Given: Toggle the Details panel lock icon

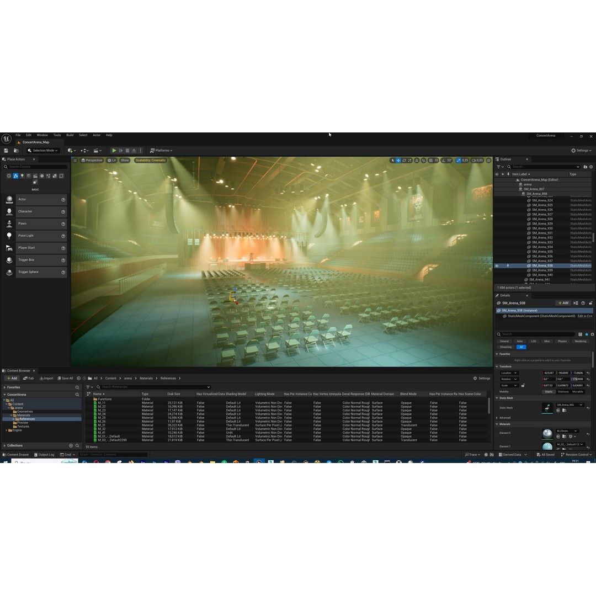Looking at the screenshot, I should click(x=590, y=303).
